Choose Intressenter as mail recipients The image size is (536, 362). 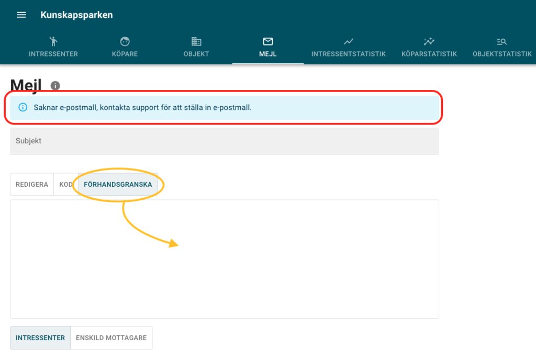coord(40,338)
